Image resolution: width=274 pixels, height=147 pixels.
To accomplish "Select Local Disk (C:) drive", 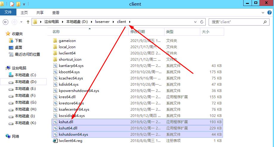I will (x=25, y=75).
